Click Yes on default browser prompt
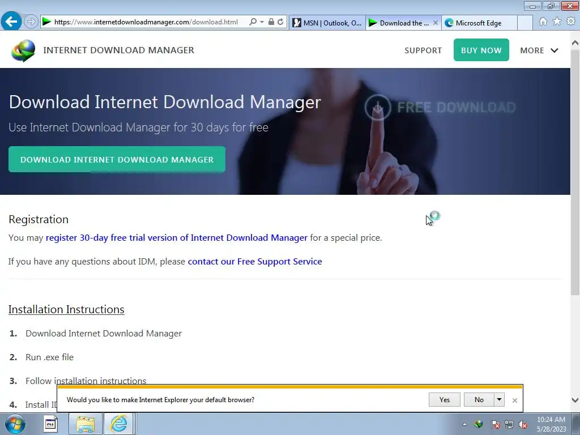The width and height of the screenshot is (580, 435). [x=445, y=399]
